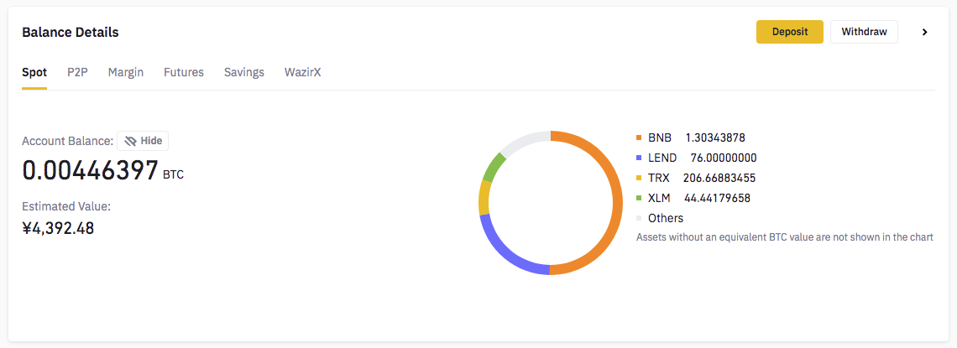Viewport: 957px width, 348px height.
Task: Switch to the Futures tab
Action: [184, 72]
